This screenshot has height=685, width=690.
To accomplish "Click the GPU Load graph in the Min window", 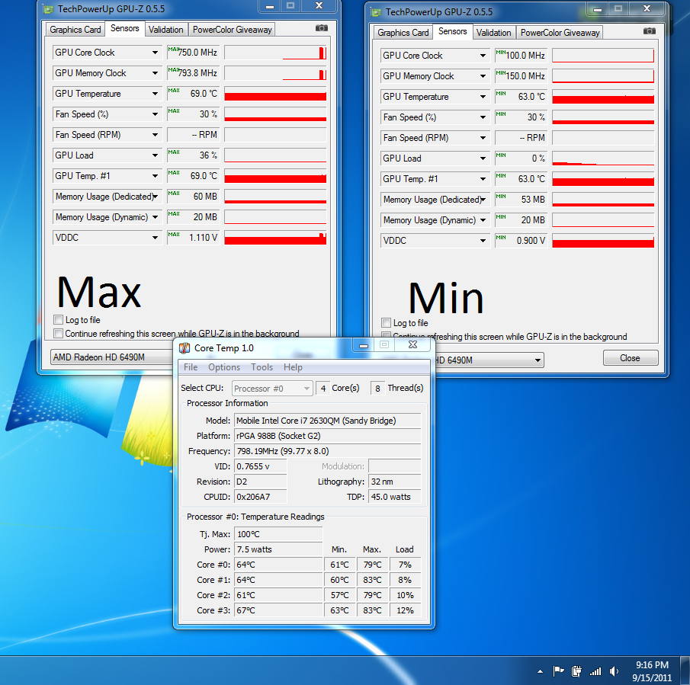I will click(x=603, y=158).
